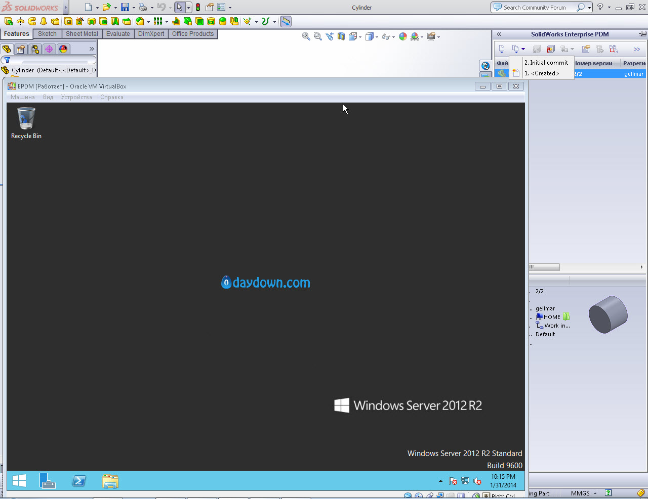Choose the Revolved Boss/Base feature icon
Viewport: 648px width, 499px height.
(20, 21)
